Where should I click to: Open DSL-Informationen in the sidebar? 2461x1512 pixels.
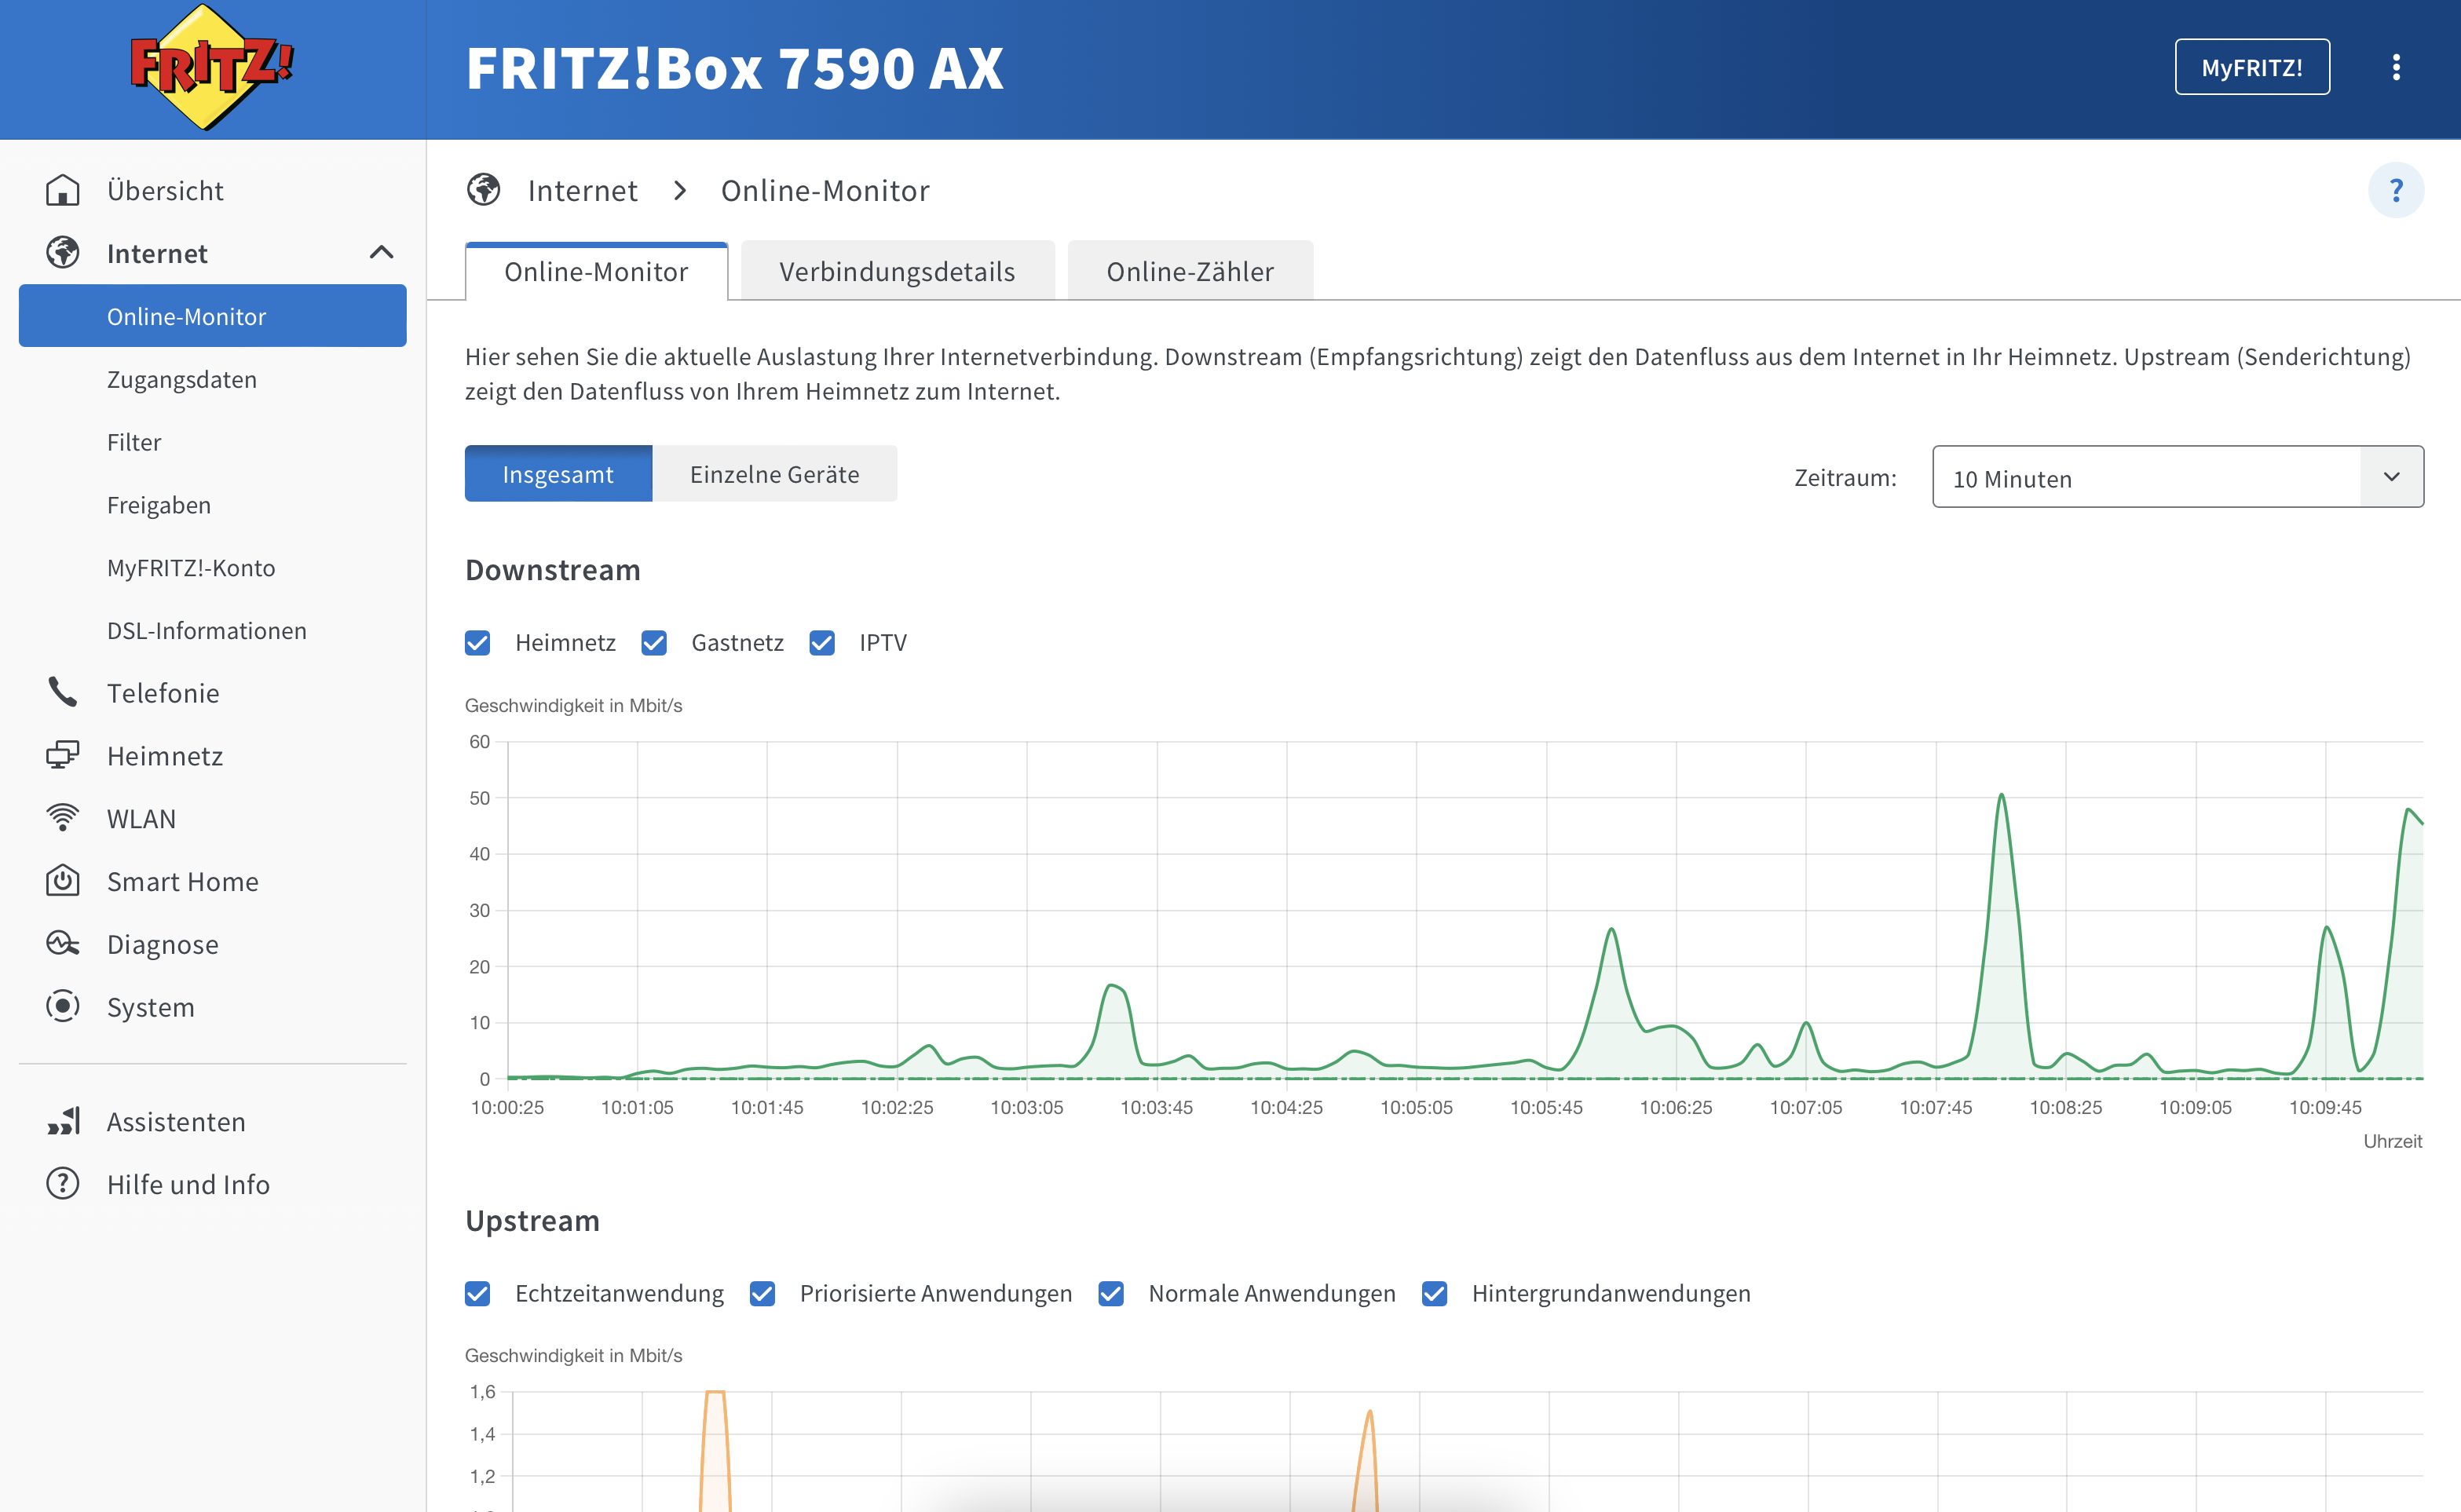(207, 630)
